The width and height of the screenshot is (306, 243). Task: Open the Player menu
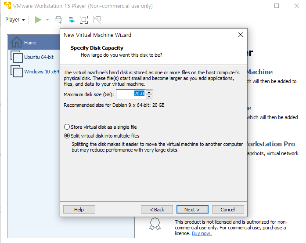click(x=15, y=20)
